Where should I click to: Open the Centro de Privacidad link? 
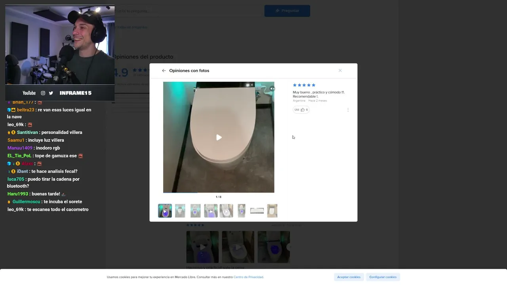tap(248, 277)
